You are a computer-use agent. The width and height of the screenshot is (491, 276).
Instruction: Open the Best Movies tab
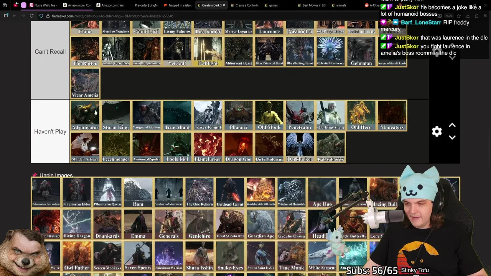[311, 5]
